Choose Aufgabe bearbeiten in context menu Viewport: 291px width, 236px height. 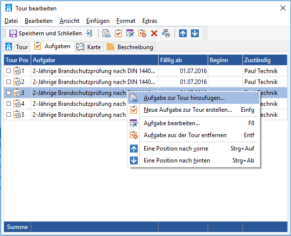point(193,123)
